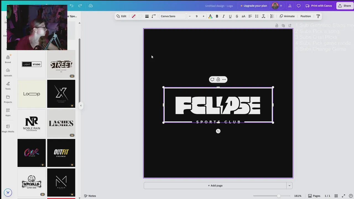
Task: Open the border weight lines option
Action: tap(147, 16)
